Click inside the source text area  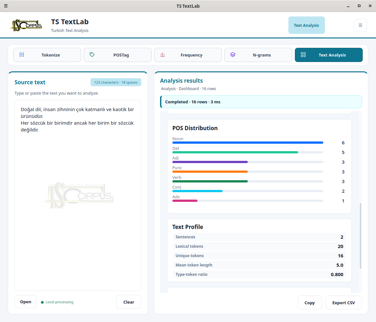coord(78,195)
